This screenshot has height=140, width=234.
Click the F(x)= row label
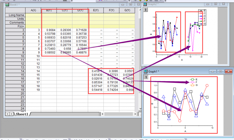pyautogui.click(x=15, y=26)
